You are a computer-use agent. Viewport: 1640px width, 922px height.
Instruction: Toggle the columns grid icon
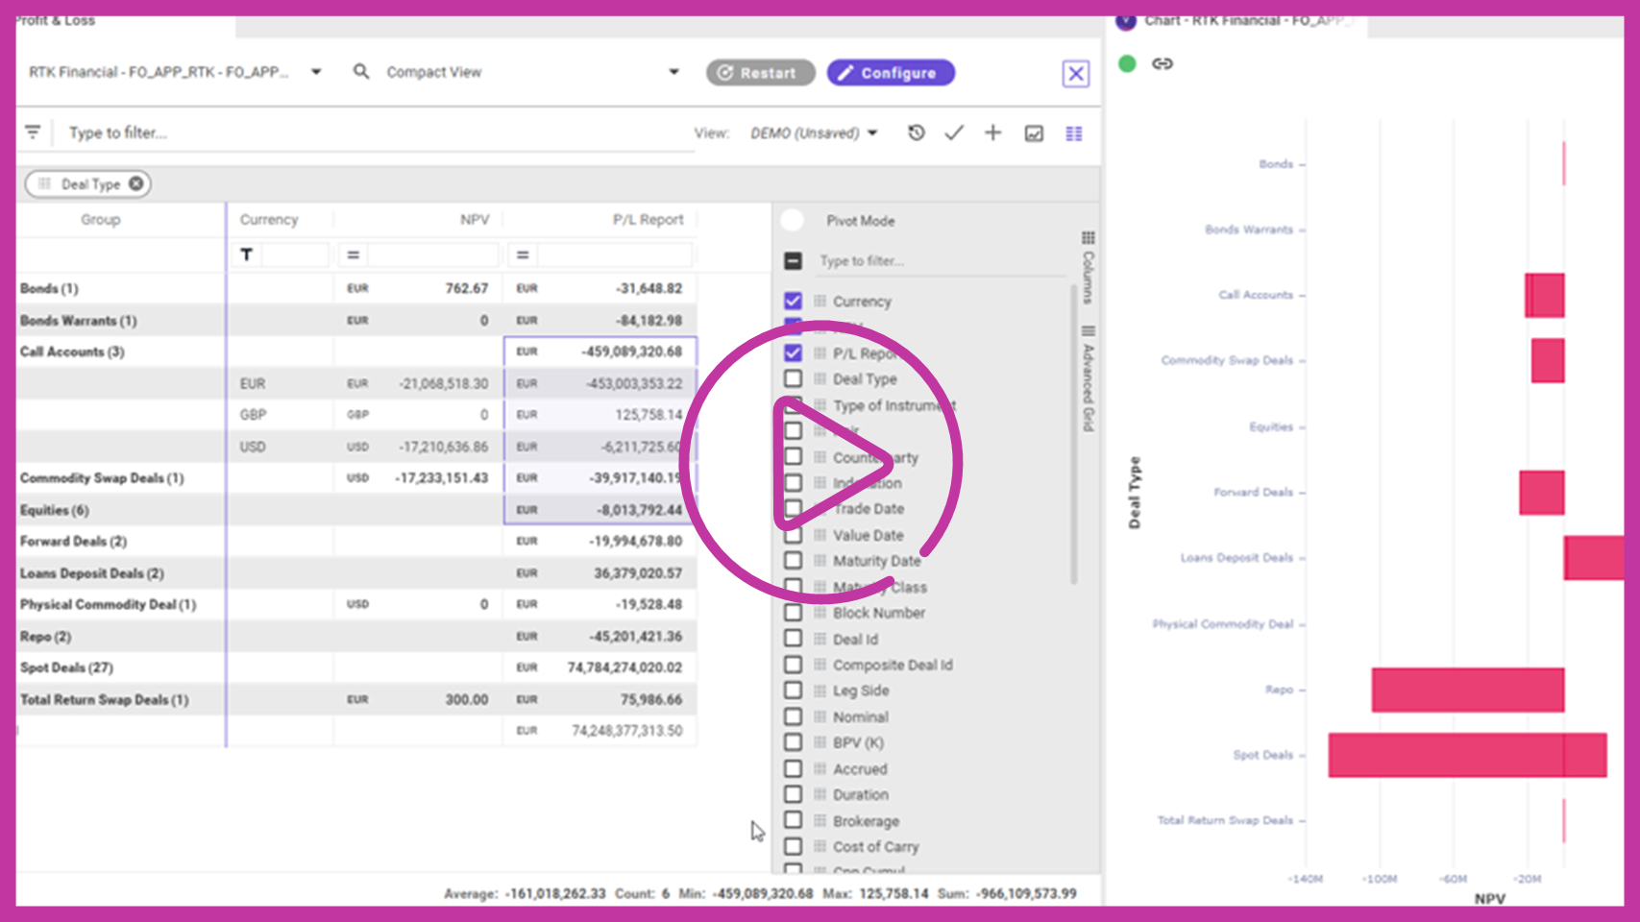pos(1074,133)
